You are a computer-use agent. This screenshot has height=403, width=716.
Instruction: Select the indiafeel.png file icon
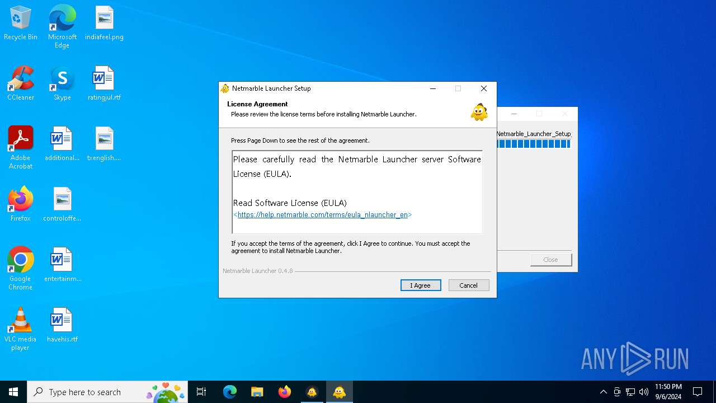pyautogui.click(x=105, y=24)
